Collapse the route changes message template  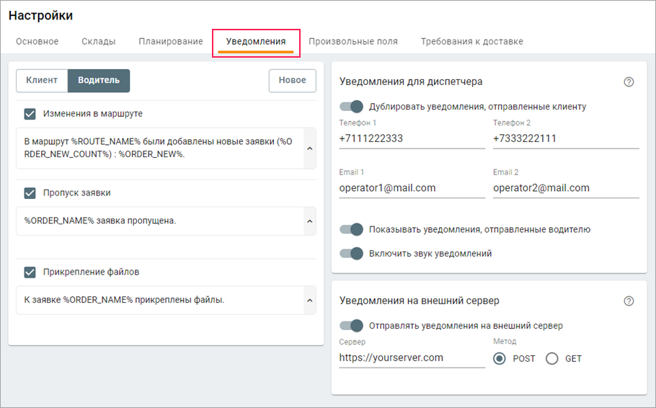point(309,148)
